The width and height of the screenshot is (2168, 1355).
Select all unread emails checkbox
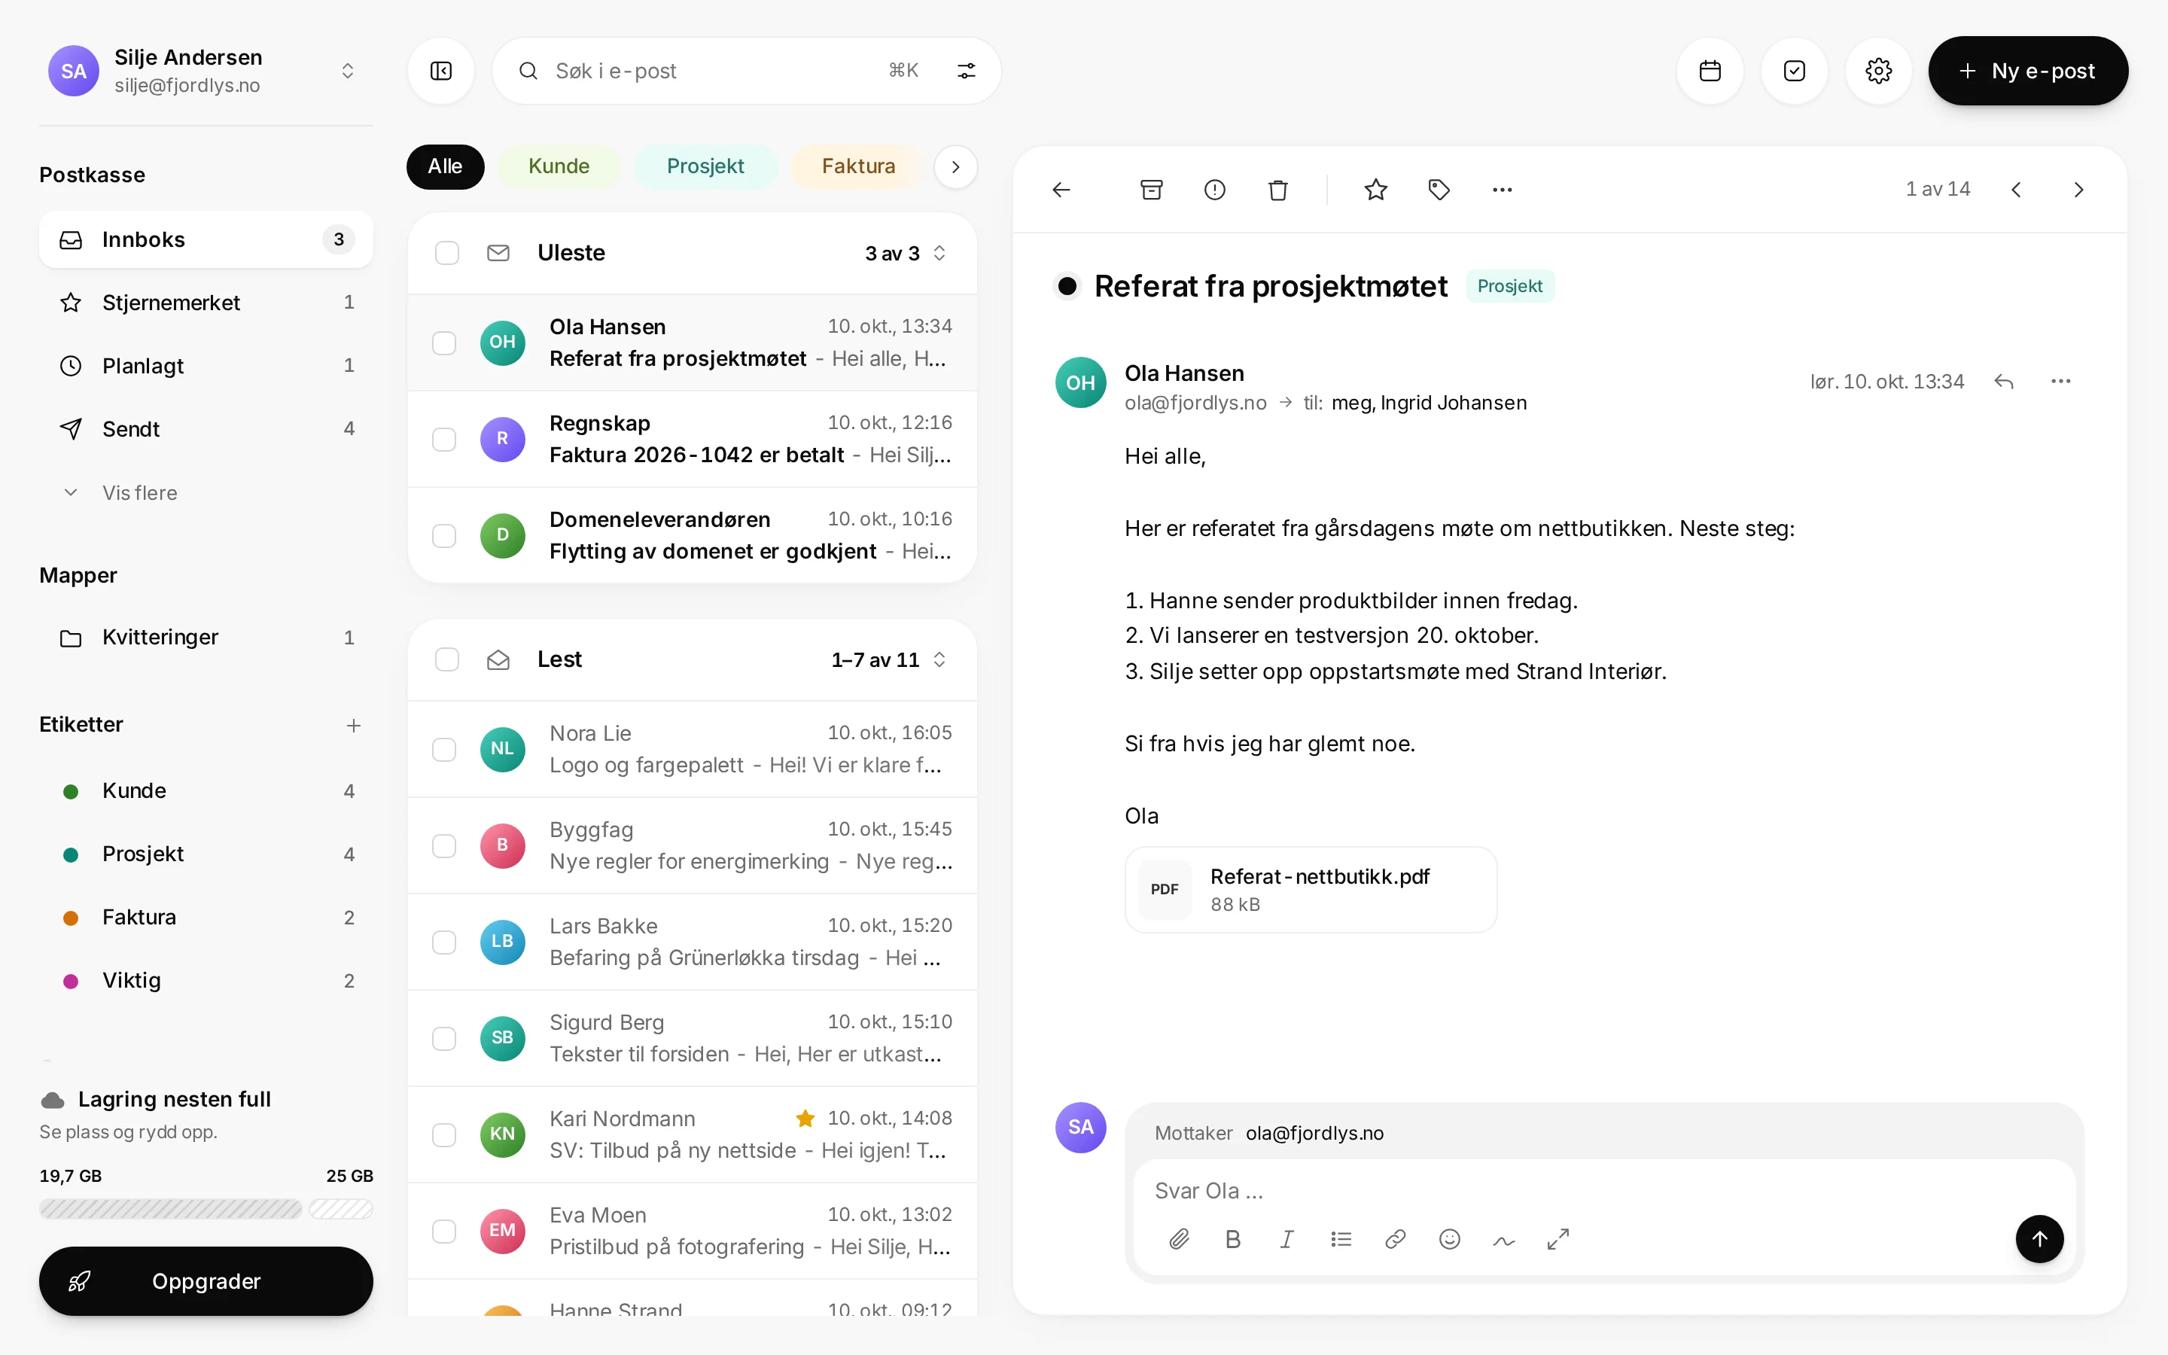tap(447, 254)
